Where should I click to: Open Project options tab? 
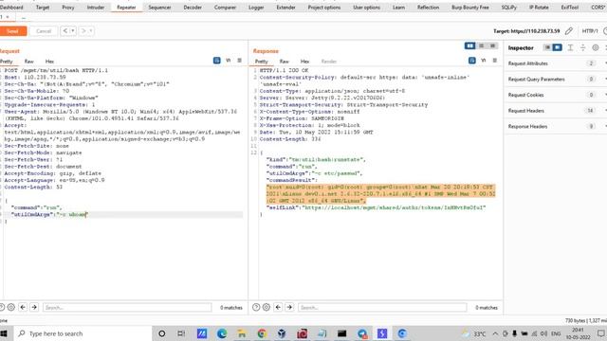tap(324, 8)
